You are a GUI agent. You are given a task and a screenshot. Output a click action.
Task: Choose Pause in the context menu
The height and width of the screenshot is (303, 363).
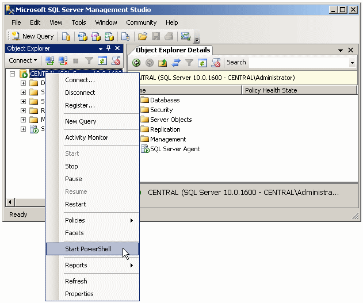pos(93,179)
